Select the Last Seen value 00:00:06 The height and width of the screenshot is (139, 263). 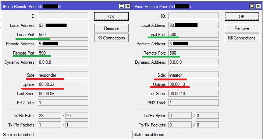coord(63,93)
